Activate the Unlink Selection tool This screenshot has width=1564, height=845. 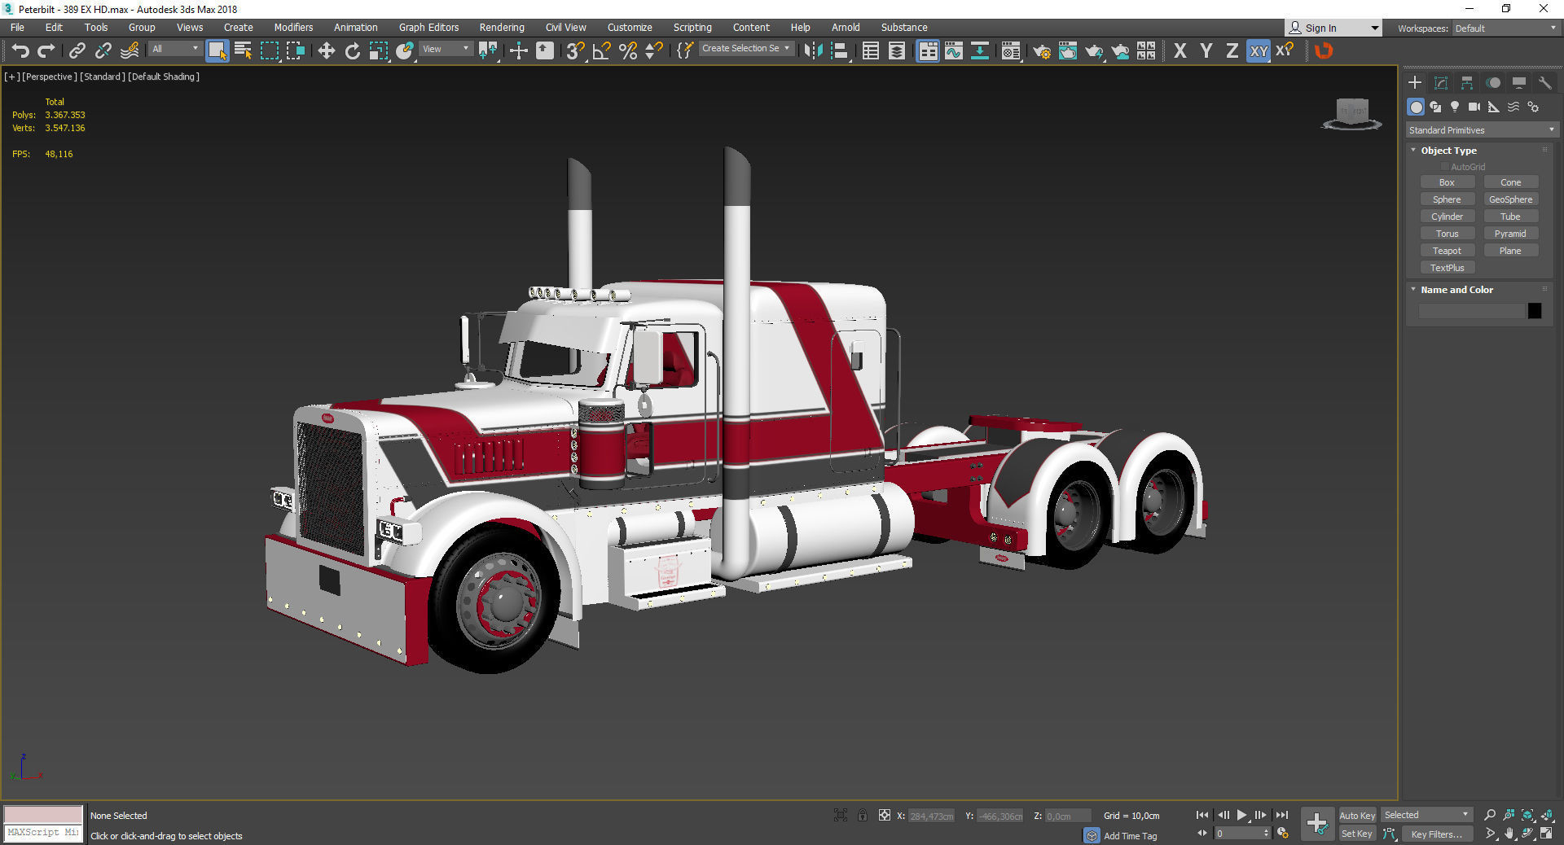[x=103, y=50]
